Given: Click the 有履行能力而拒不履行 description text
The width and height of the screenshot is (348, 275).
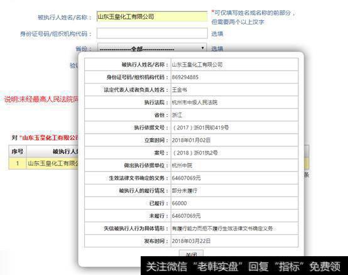Looking at the screenshot, I should (x=222, y=229).
